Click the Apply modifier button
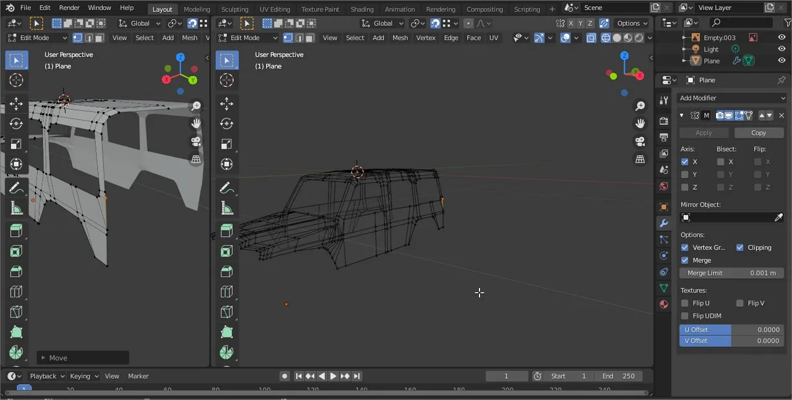Viewport: 792px width, 400px height. (x=704, y=133)
